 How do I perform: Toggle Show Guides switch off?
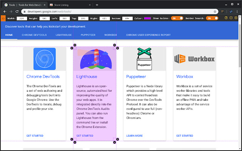177,18
